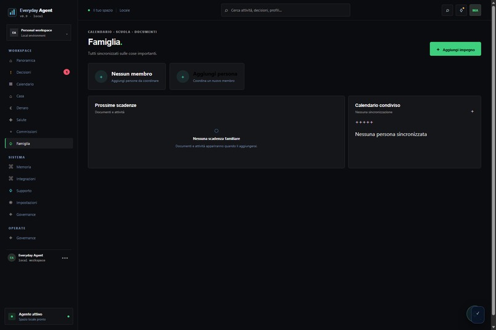496x330 pixels.
Task: Open Panoramica in the sidebar
Action: click(x=39, y=60)
